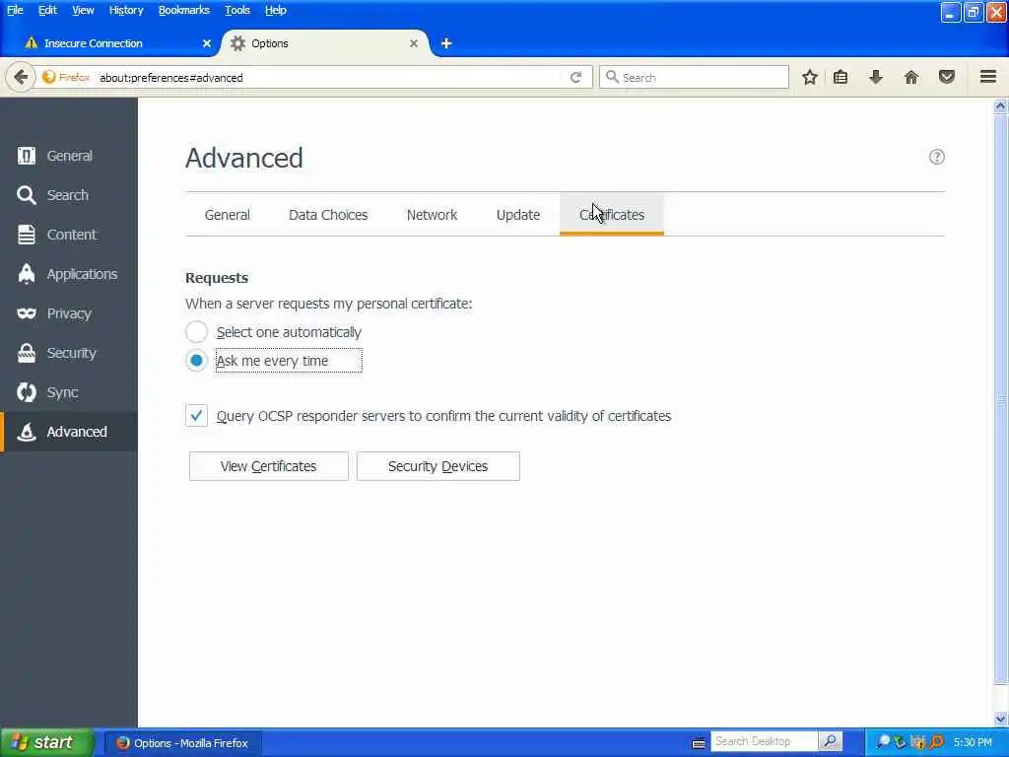Switch to the Network tab
Image resolution: width=1009 pixels, height=757 pixels.
pyautogui.click(x=432, y=215)
